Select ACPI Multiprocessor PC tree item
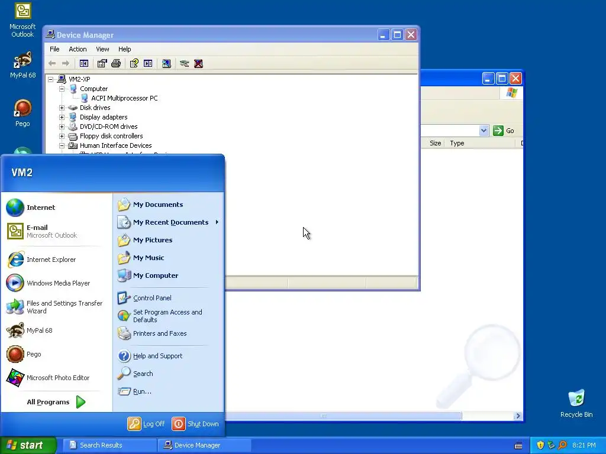The image size is (606, 454). coord(124,98)
